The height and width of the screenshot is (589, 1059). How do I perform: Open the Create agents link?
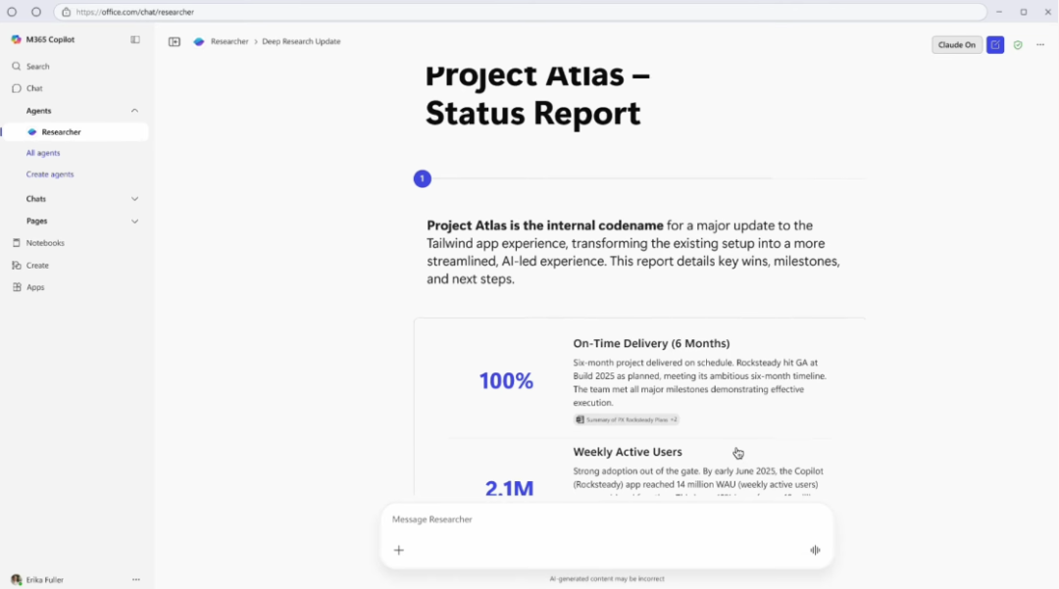(50, 174)
